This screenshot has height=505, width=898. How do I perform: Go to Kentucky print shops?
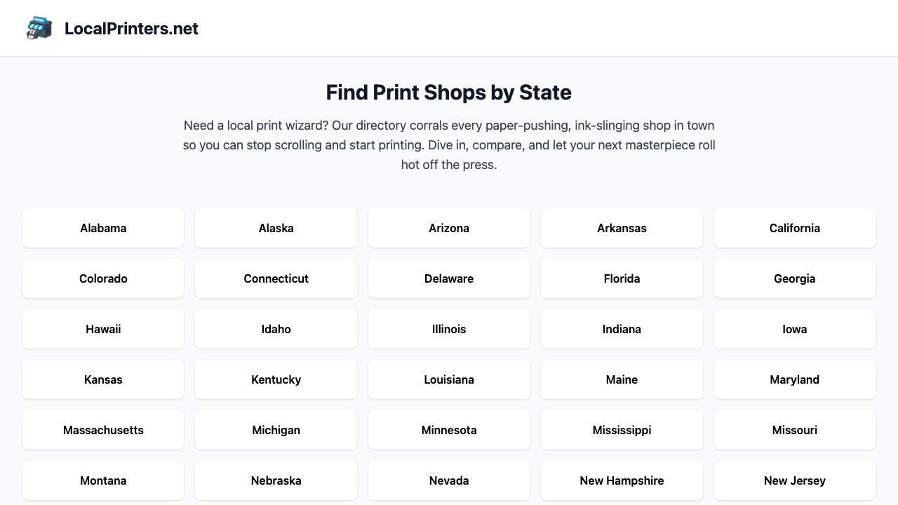click(x=276, y=379)
